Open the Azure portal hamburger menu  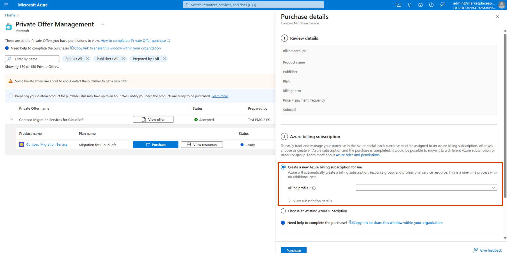point(6,5)
